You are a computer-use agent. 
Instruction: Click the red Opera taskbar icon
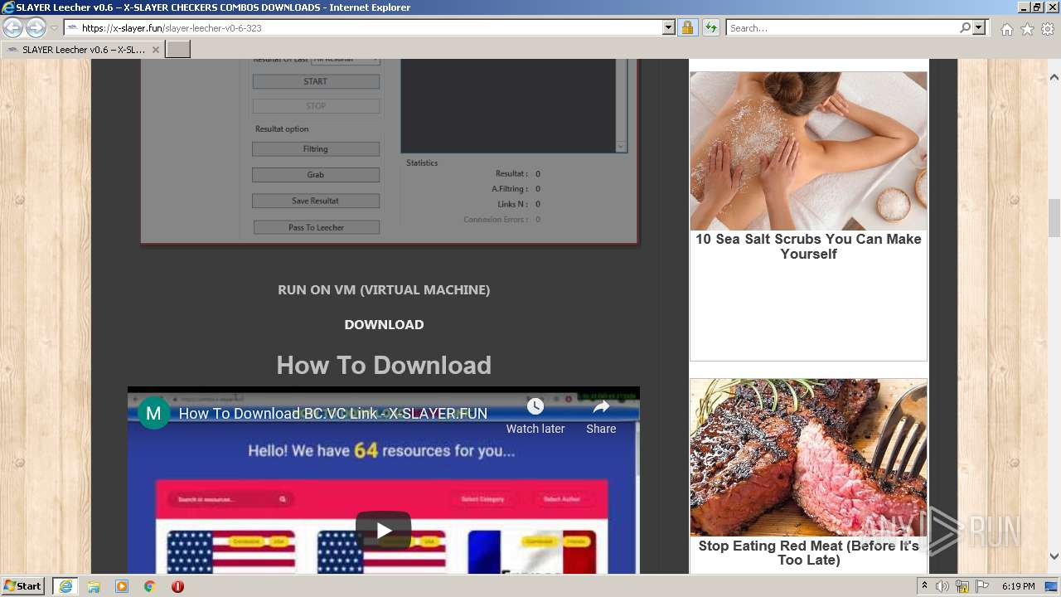pyautogui.click(x=177, y=586)
